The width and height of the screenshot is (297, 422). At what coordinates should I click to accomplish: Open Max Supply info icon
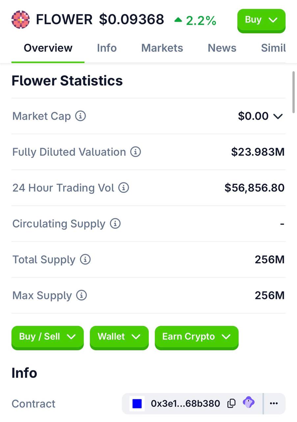pyautogui.click(x=81, y=295)
